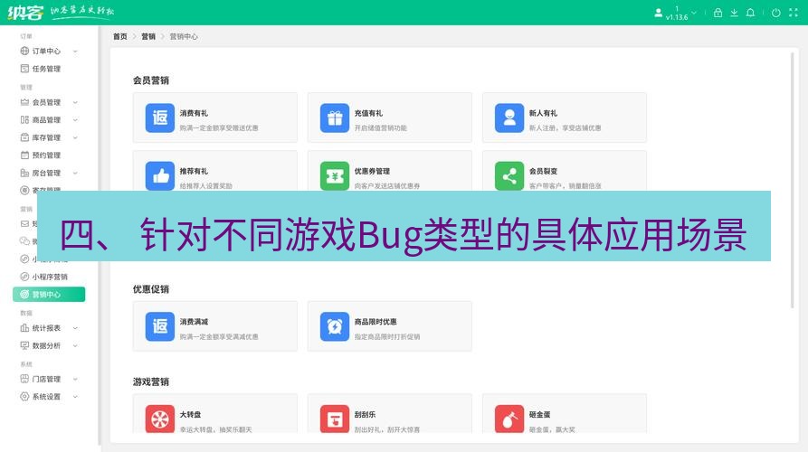
Task: Click the 预约管理 calendar icon
Action: coord(24,155)
